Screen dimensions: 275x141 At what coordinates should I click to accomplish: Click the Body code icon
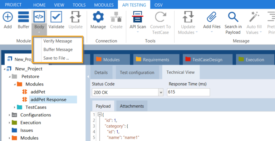point(39,17)
